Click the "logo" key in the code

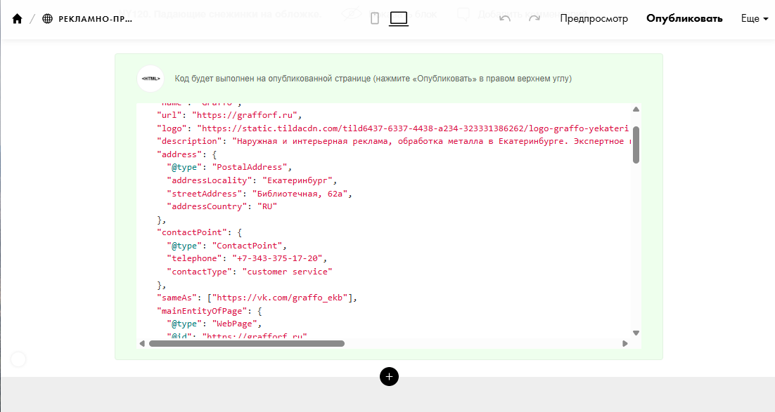coord(172,128)
